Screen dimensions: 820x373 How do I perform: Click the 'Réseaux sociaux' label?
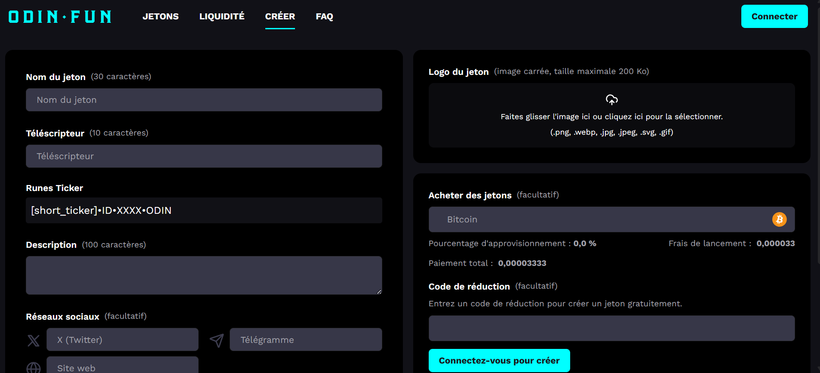[63, 317]
